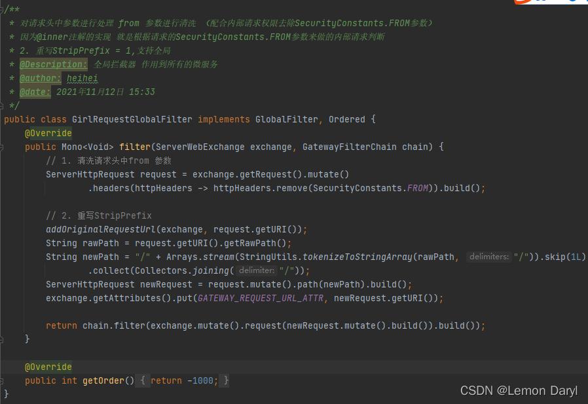
Task: Click the ServerWebExchange parameter type
Action: [x=200, y=147]
